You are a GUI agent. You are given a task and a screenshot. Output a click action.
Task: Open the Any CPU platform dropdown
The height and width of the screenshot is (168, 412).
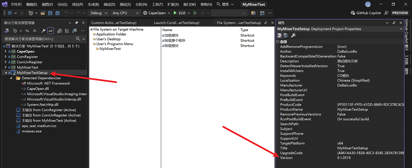coord(125,13)
